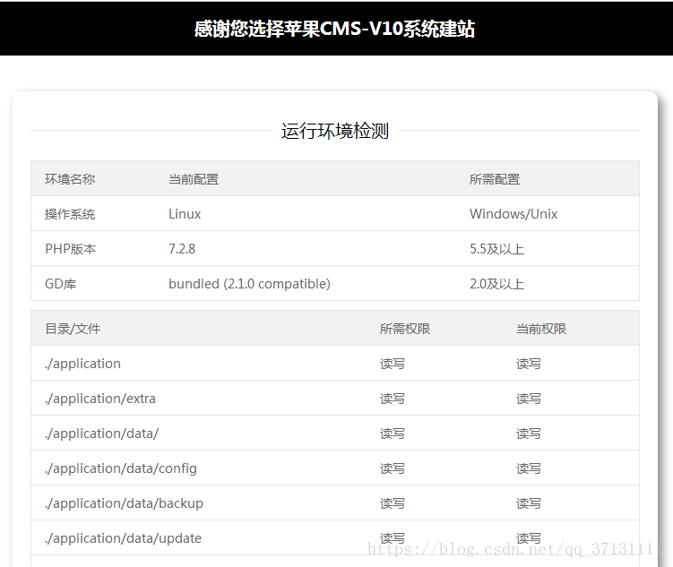Select the 环境名称 column header

coord(70,179)
